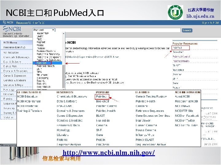Open NCBI on Twitter link
221x165 pixels.
[x=185, y=120]
